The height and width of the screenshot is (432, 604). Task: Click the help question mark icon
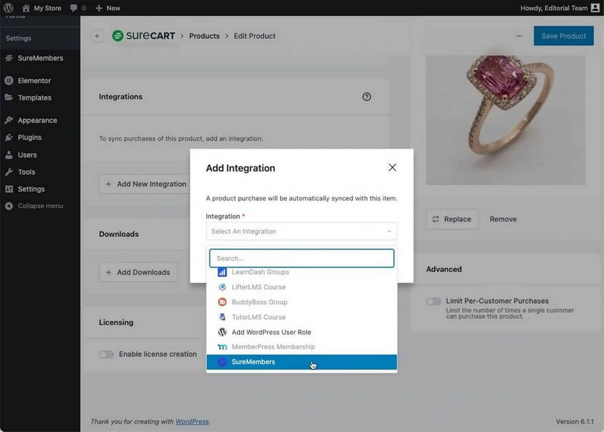click(367, 96)
